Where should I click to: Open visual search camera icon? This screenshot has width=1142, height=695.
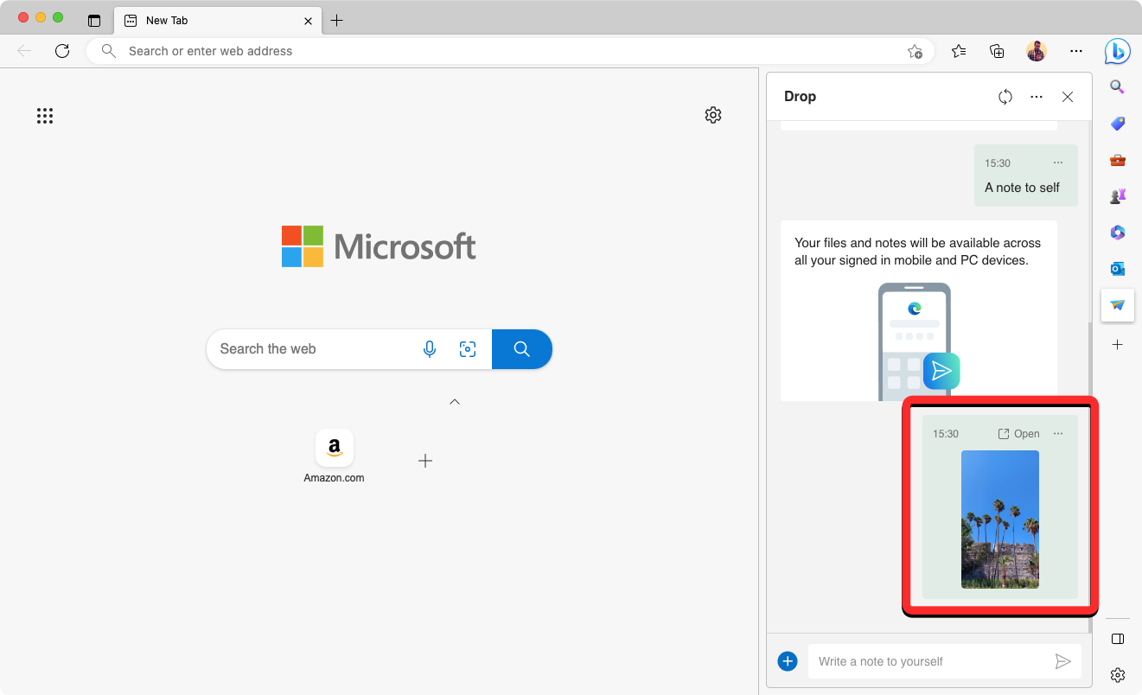tap(468, 349)
